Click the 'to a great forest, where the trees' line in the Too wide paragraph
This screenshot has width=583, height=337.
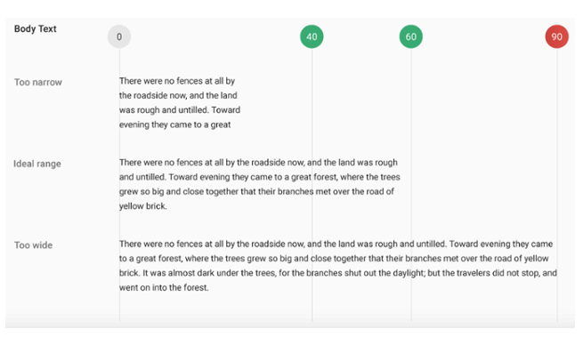tap(334, 259)
